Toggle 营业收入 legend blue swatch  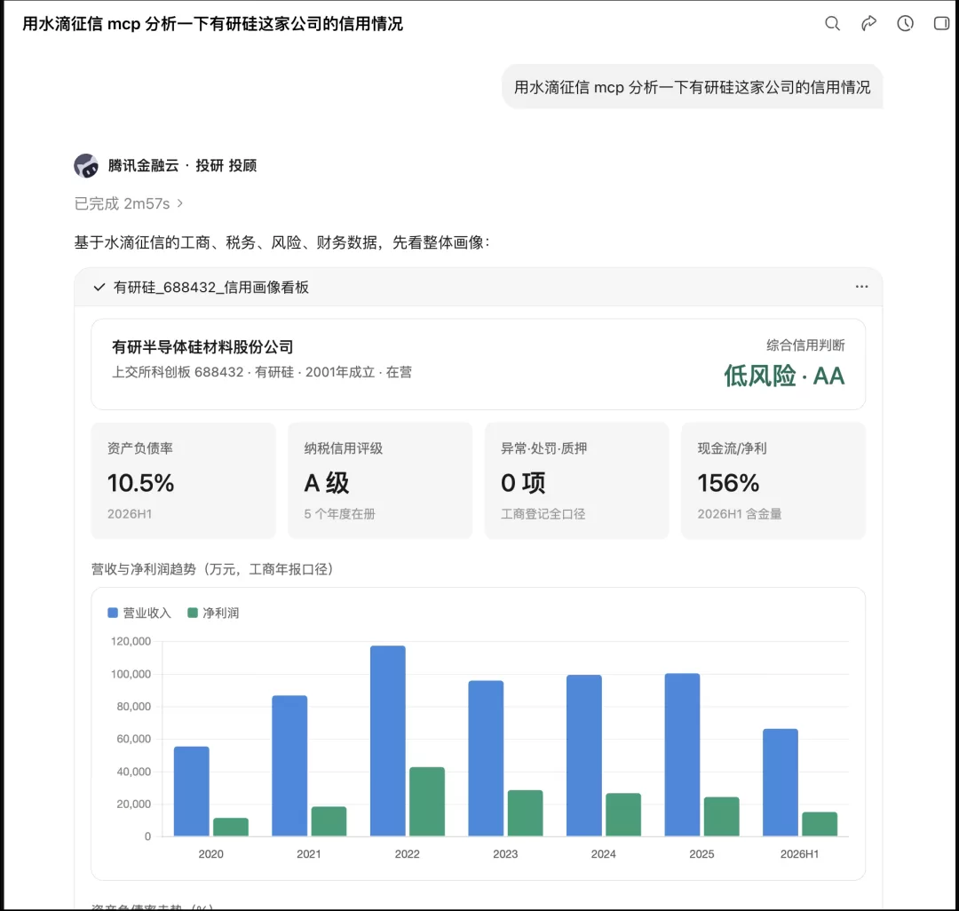coord(113,613)
